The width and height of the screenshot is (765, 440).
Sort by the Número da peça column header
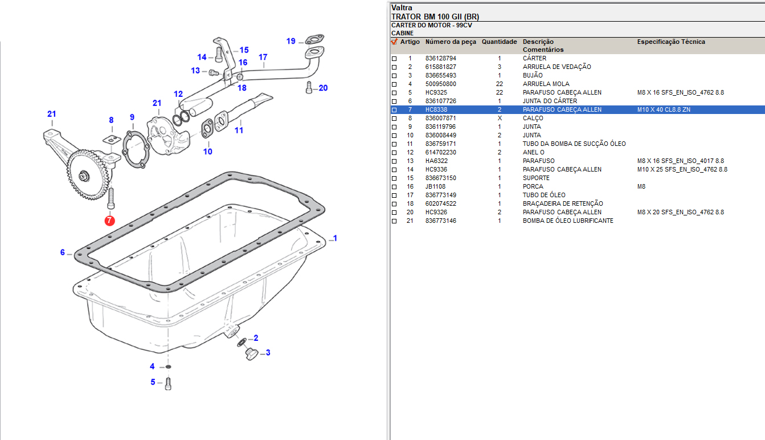click(x=450, y=42)
